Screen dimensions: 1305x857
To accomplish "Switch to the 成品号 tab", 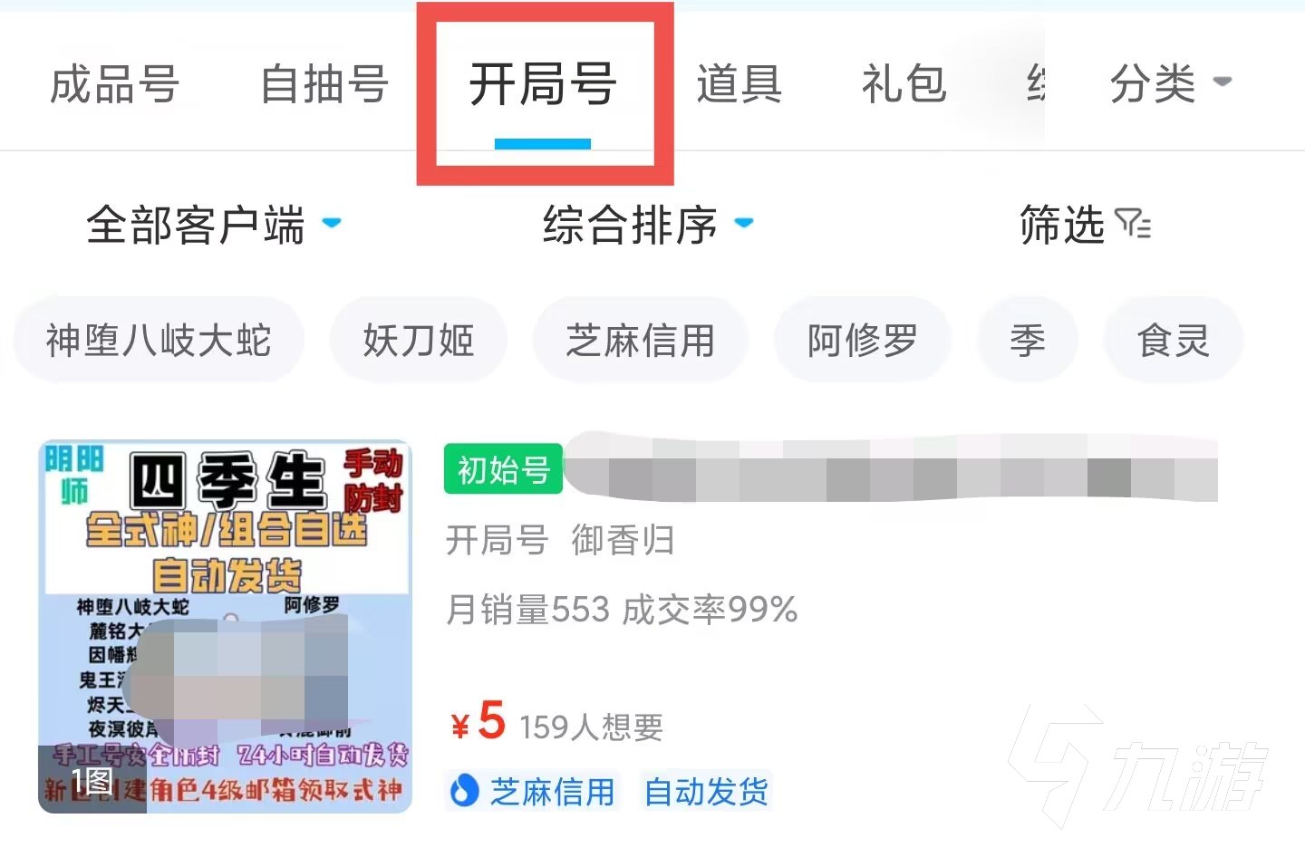I will [x=115, y=84].
